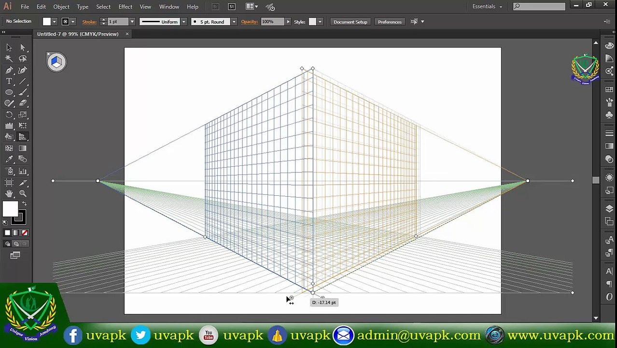Switch to Untitled-7 document tab
Viewport: 617px width, 348px height.
coord(78,34)
